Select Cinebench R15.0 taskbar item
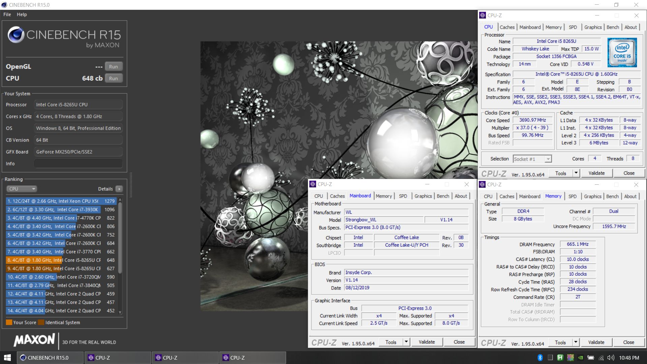 click(50, 358)
